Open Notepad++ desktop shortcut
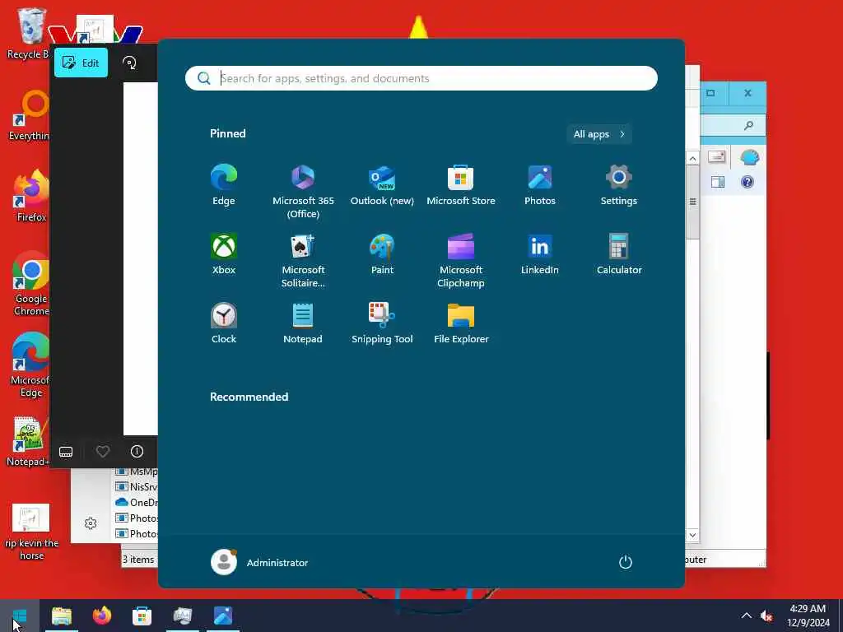 point(28,442)
